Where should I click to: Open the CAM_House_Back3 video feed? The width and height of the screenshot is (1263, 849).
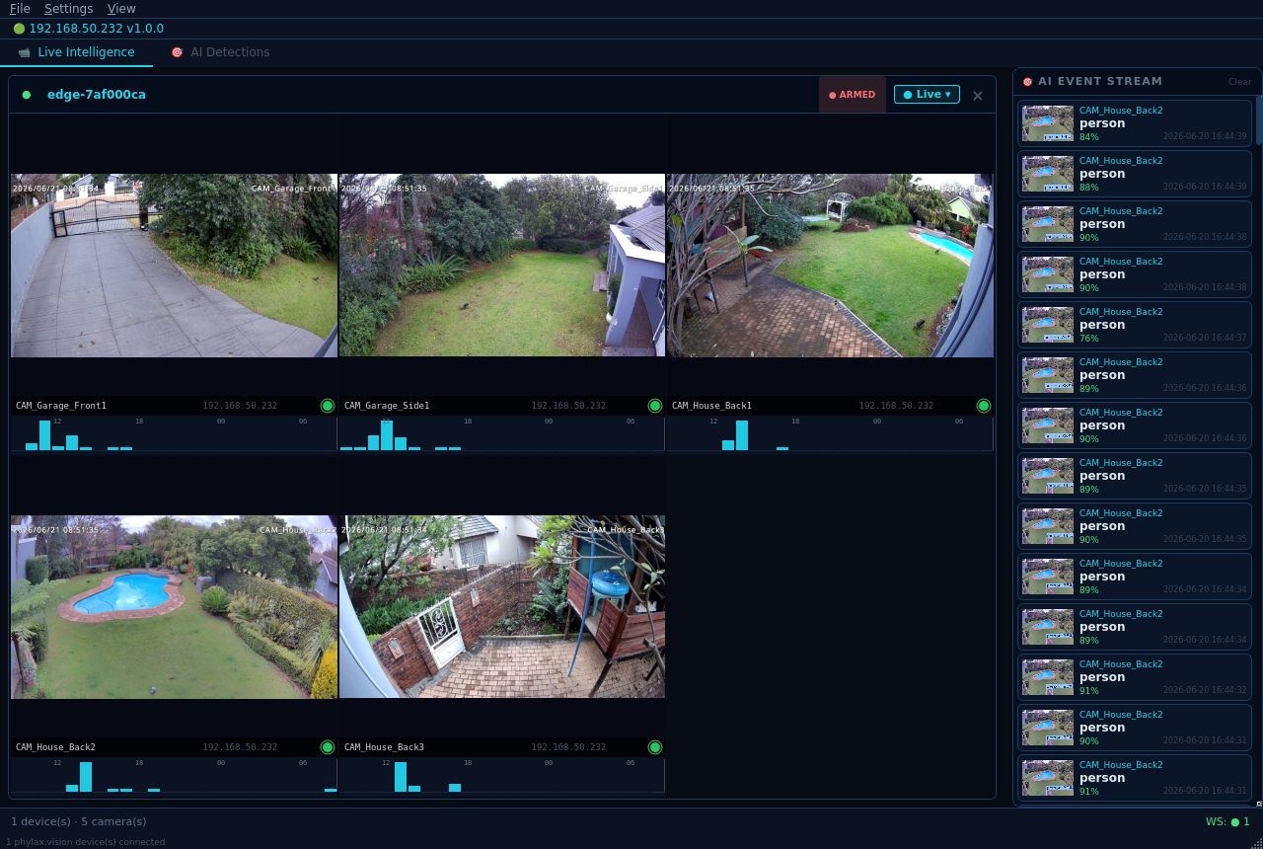tap(502, 607)
